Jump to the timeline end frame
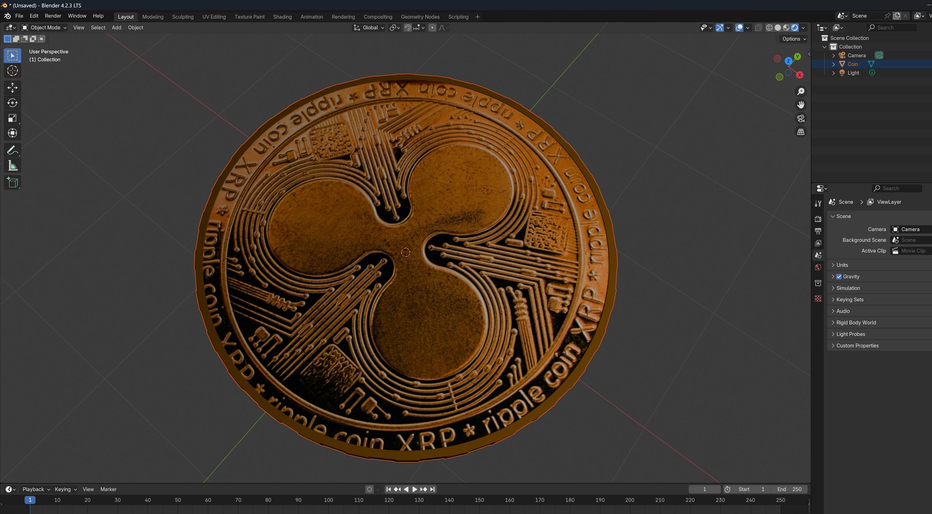The height and width of the screenshot is (514, 932). [x=433, y=489]
